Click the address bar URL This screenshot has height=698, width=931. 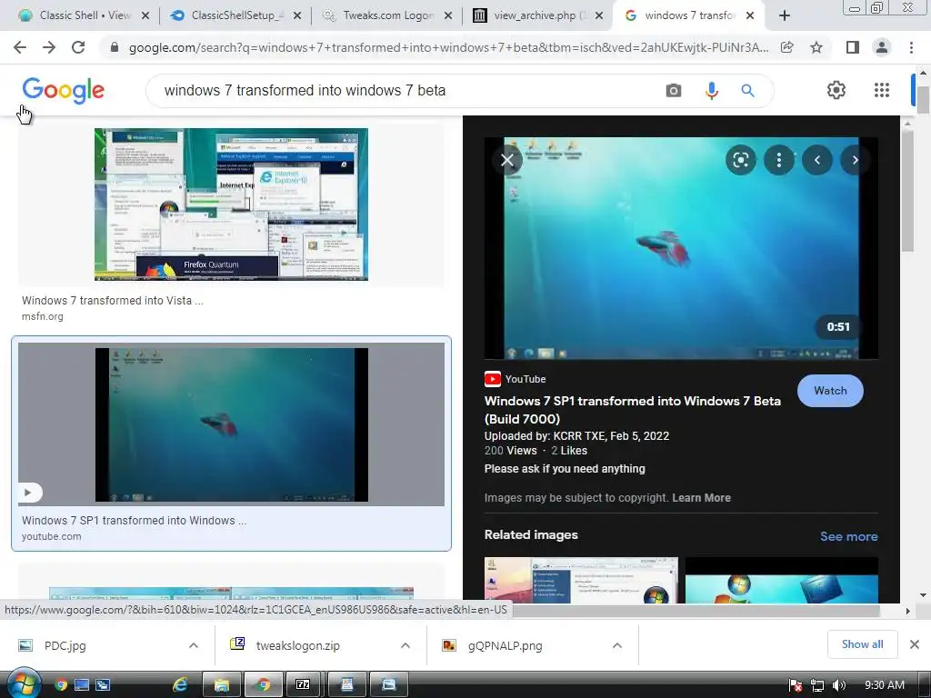(448, 47)
